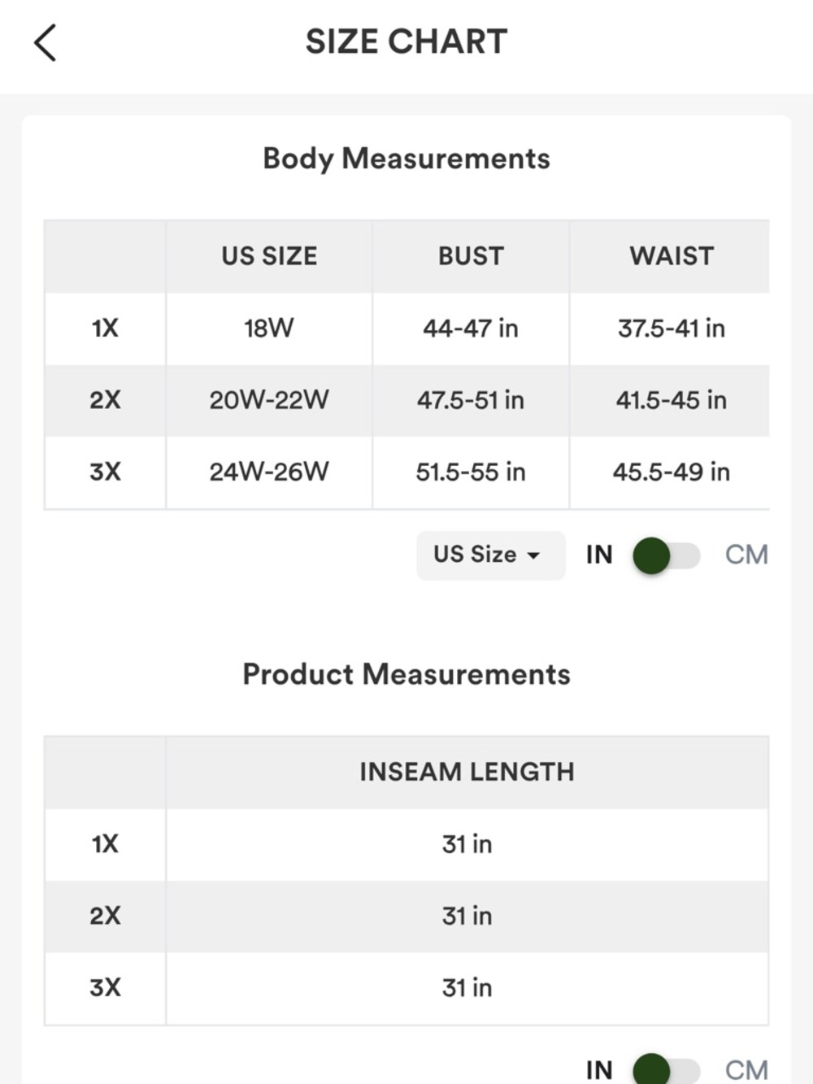Select CM label under Body Measurements

click(746, 555)
